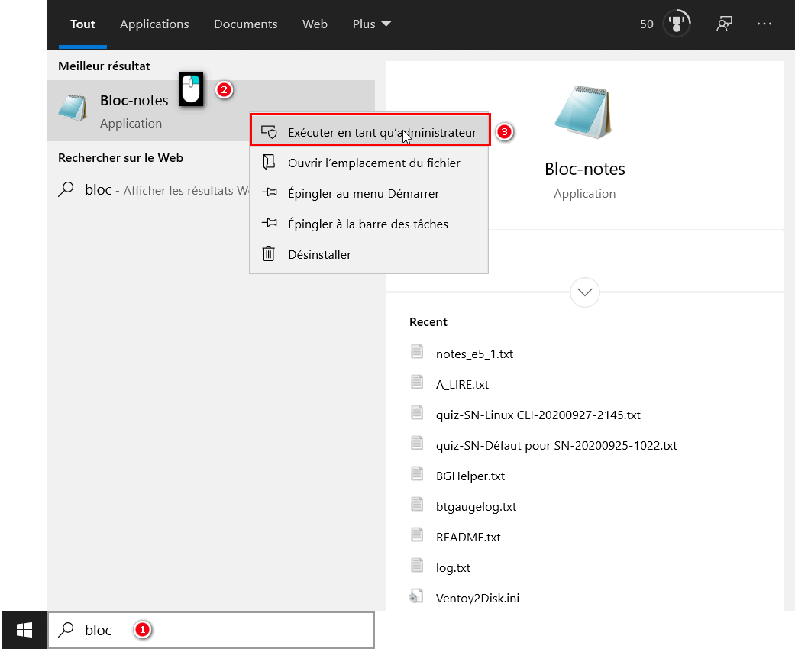The width and height of the screenshot is (795, 649).
Task: Switch to the Documents tab
Action: click(x=245, y=24)
